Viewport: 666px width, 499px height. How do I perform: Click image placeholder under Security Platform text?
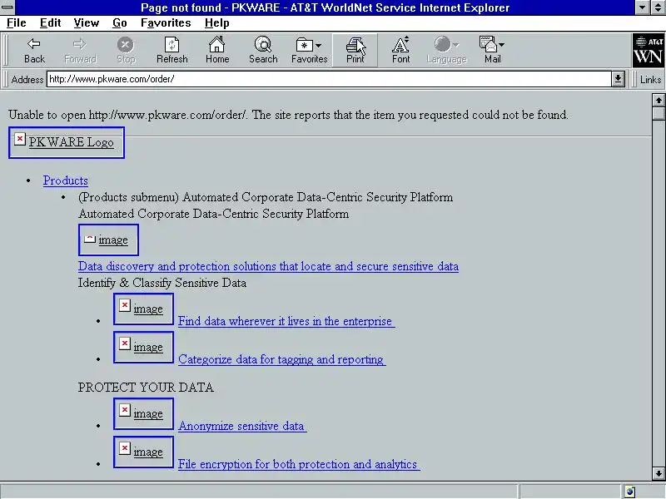pos(108,240)
